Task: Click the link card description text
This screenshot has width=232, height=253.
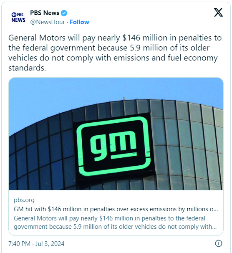Action: [x=115, y=223]
